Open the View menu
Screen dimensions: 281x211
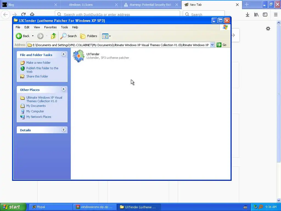[37, 27]
